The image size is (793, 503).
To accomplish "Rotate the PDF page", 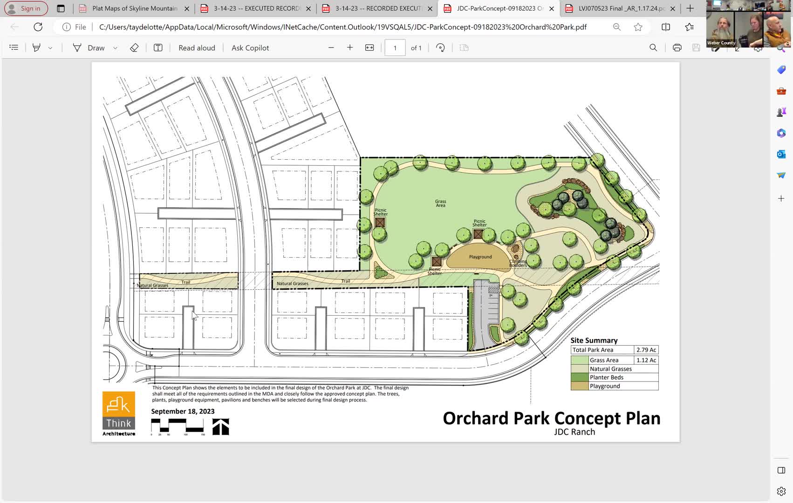I will point(440,47).
